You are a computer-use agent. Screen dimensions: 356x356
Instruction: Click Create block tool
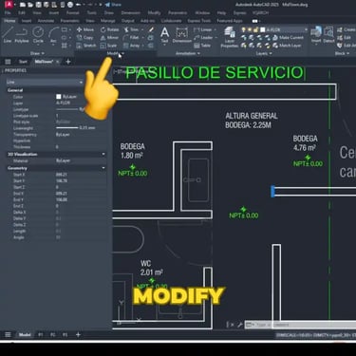tap(347, 29)
